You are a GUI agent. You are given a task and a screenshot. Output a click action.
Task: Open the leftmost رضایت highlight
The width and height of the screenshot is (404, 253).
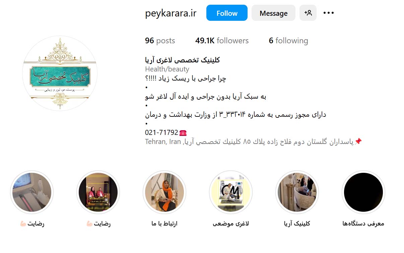32,192
